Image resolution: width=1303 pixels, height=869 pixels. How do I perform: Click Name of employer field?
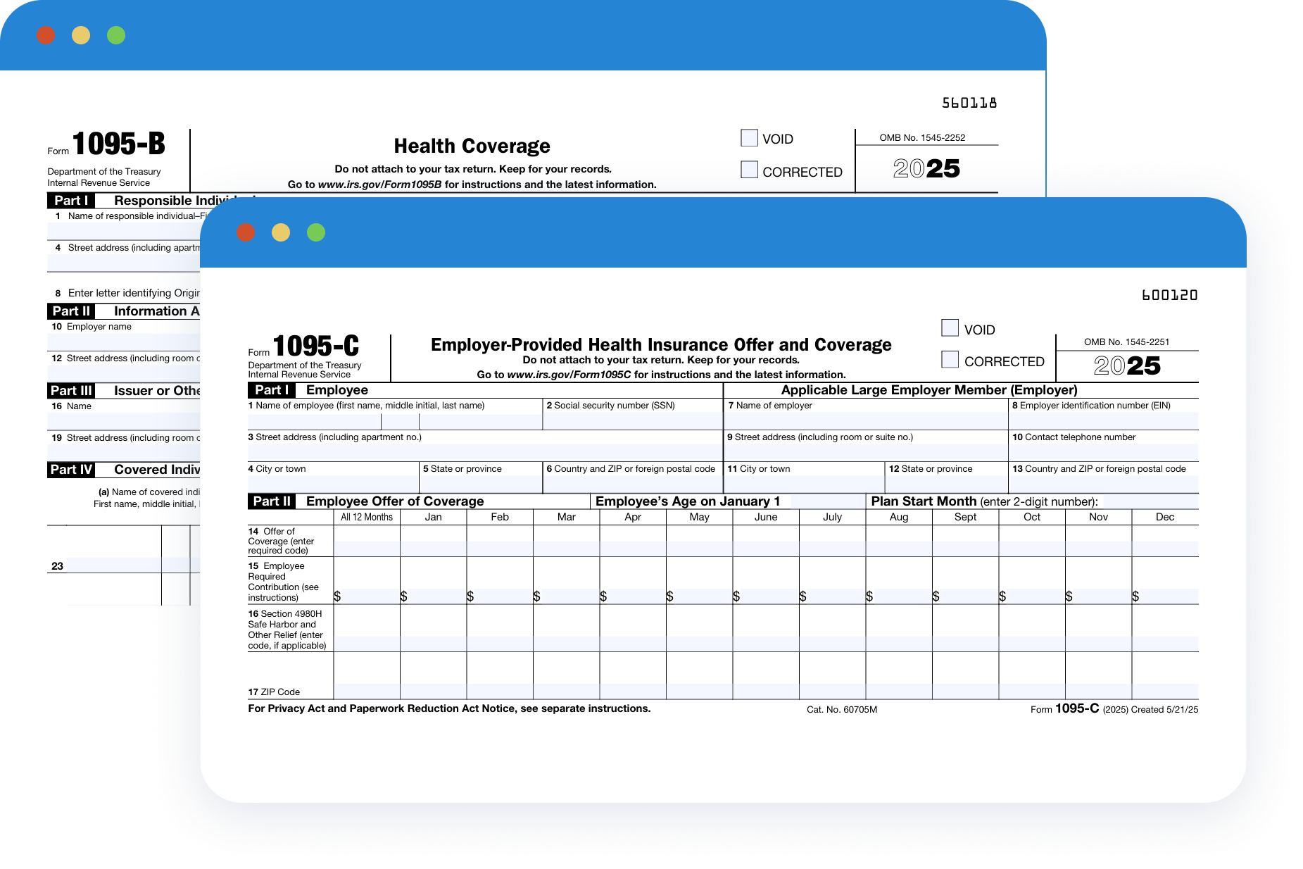pos(866,421)
